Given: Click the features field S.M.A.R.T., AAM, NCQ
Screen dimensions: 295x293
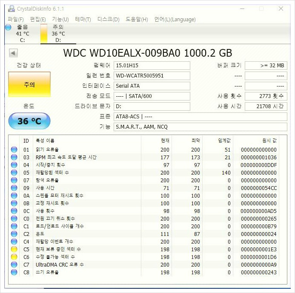Looking at the screenshot, I should (x=200, y=127).
